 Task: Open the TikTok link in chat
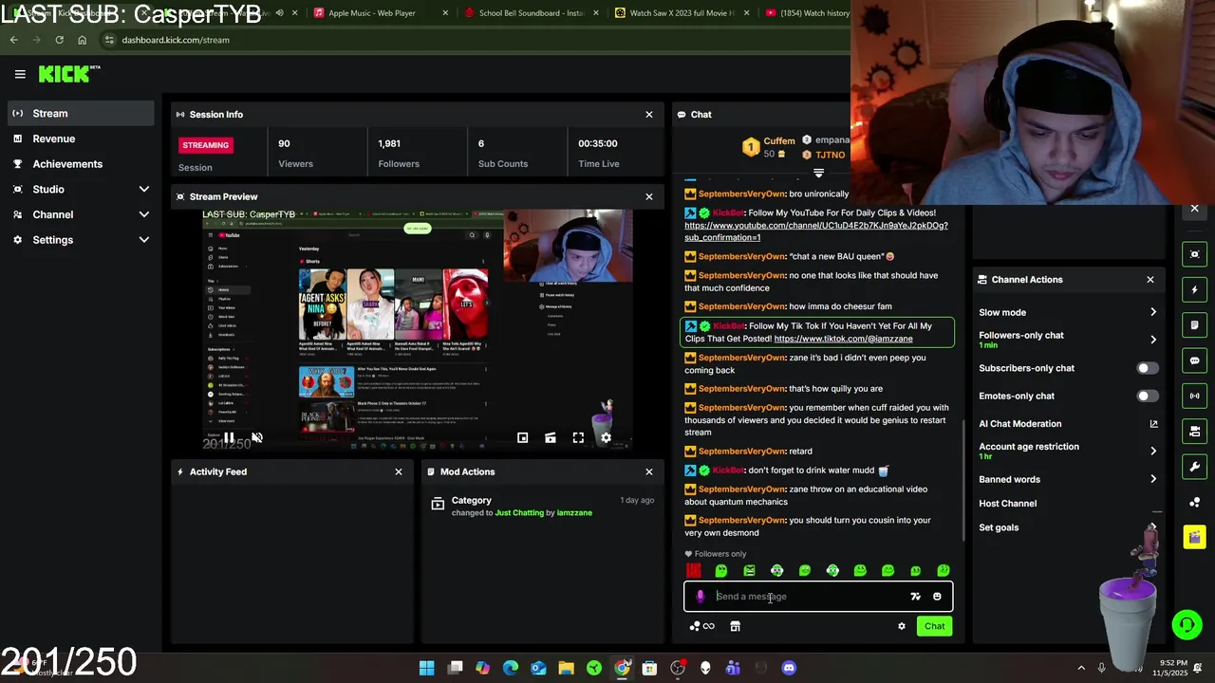click(x=843, y=339)
